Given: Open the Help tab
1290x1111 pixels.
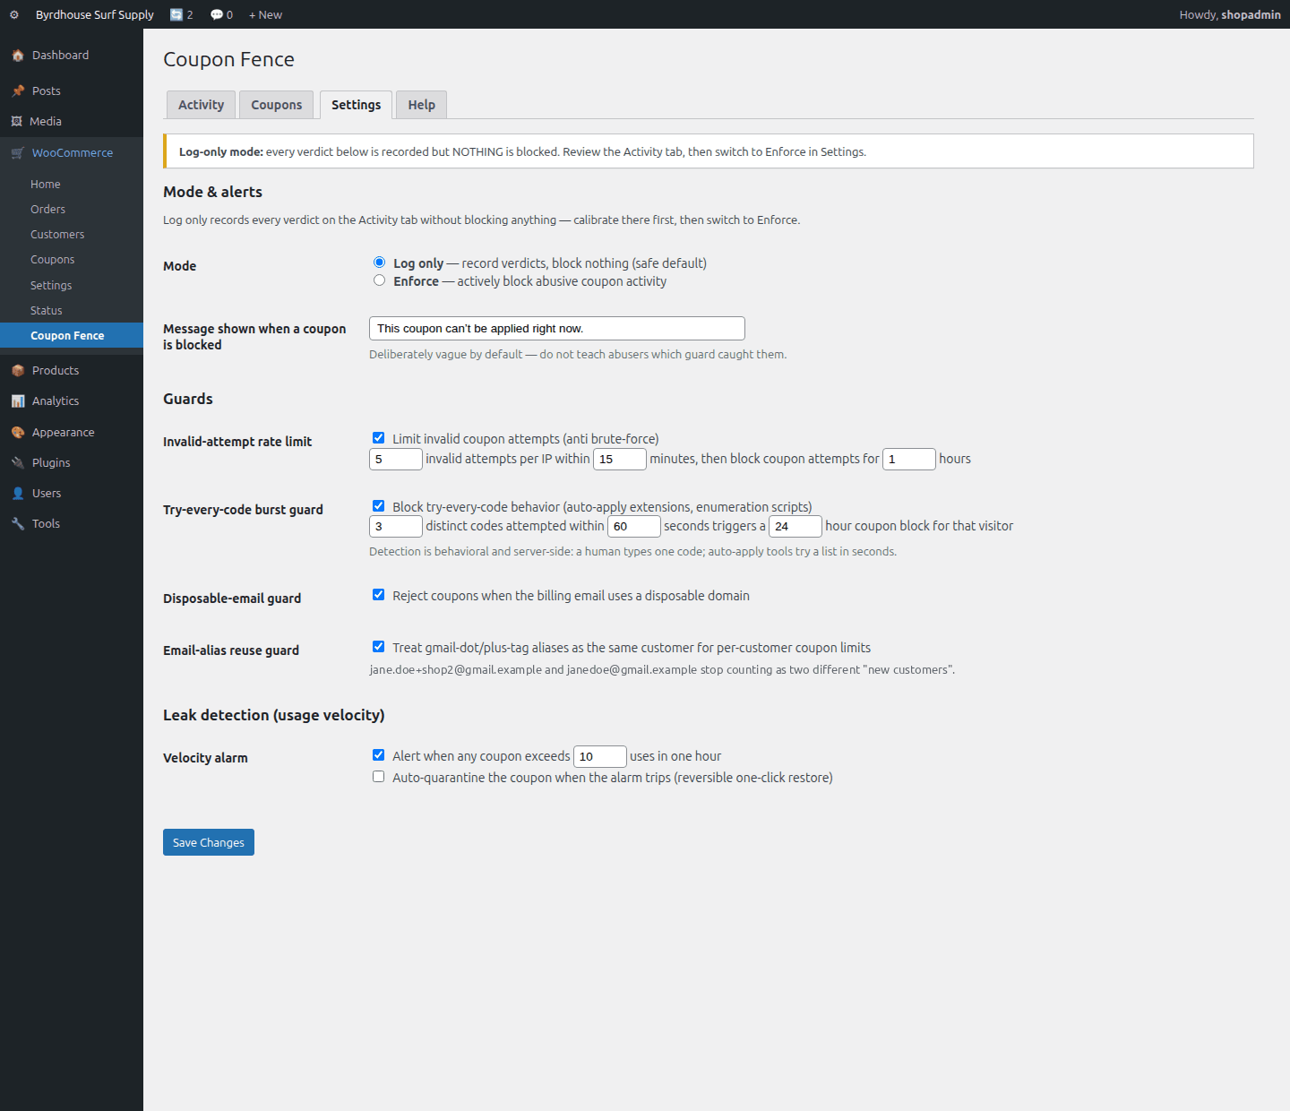Looking at the screenshot, I should click(x=421, y=105).
